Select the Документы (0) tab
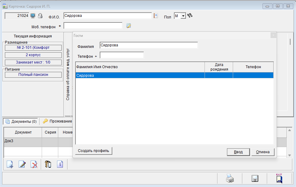 click(x=21, y=121)
